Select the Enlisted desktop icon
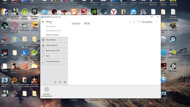The image size is (190, 107). (x=5, y=67)
